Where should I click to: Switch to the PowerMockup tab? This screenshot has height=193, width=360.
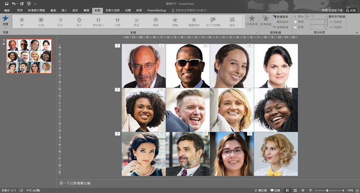[157, 9]
